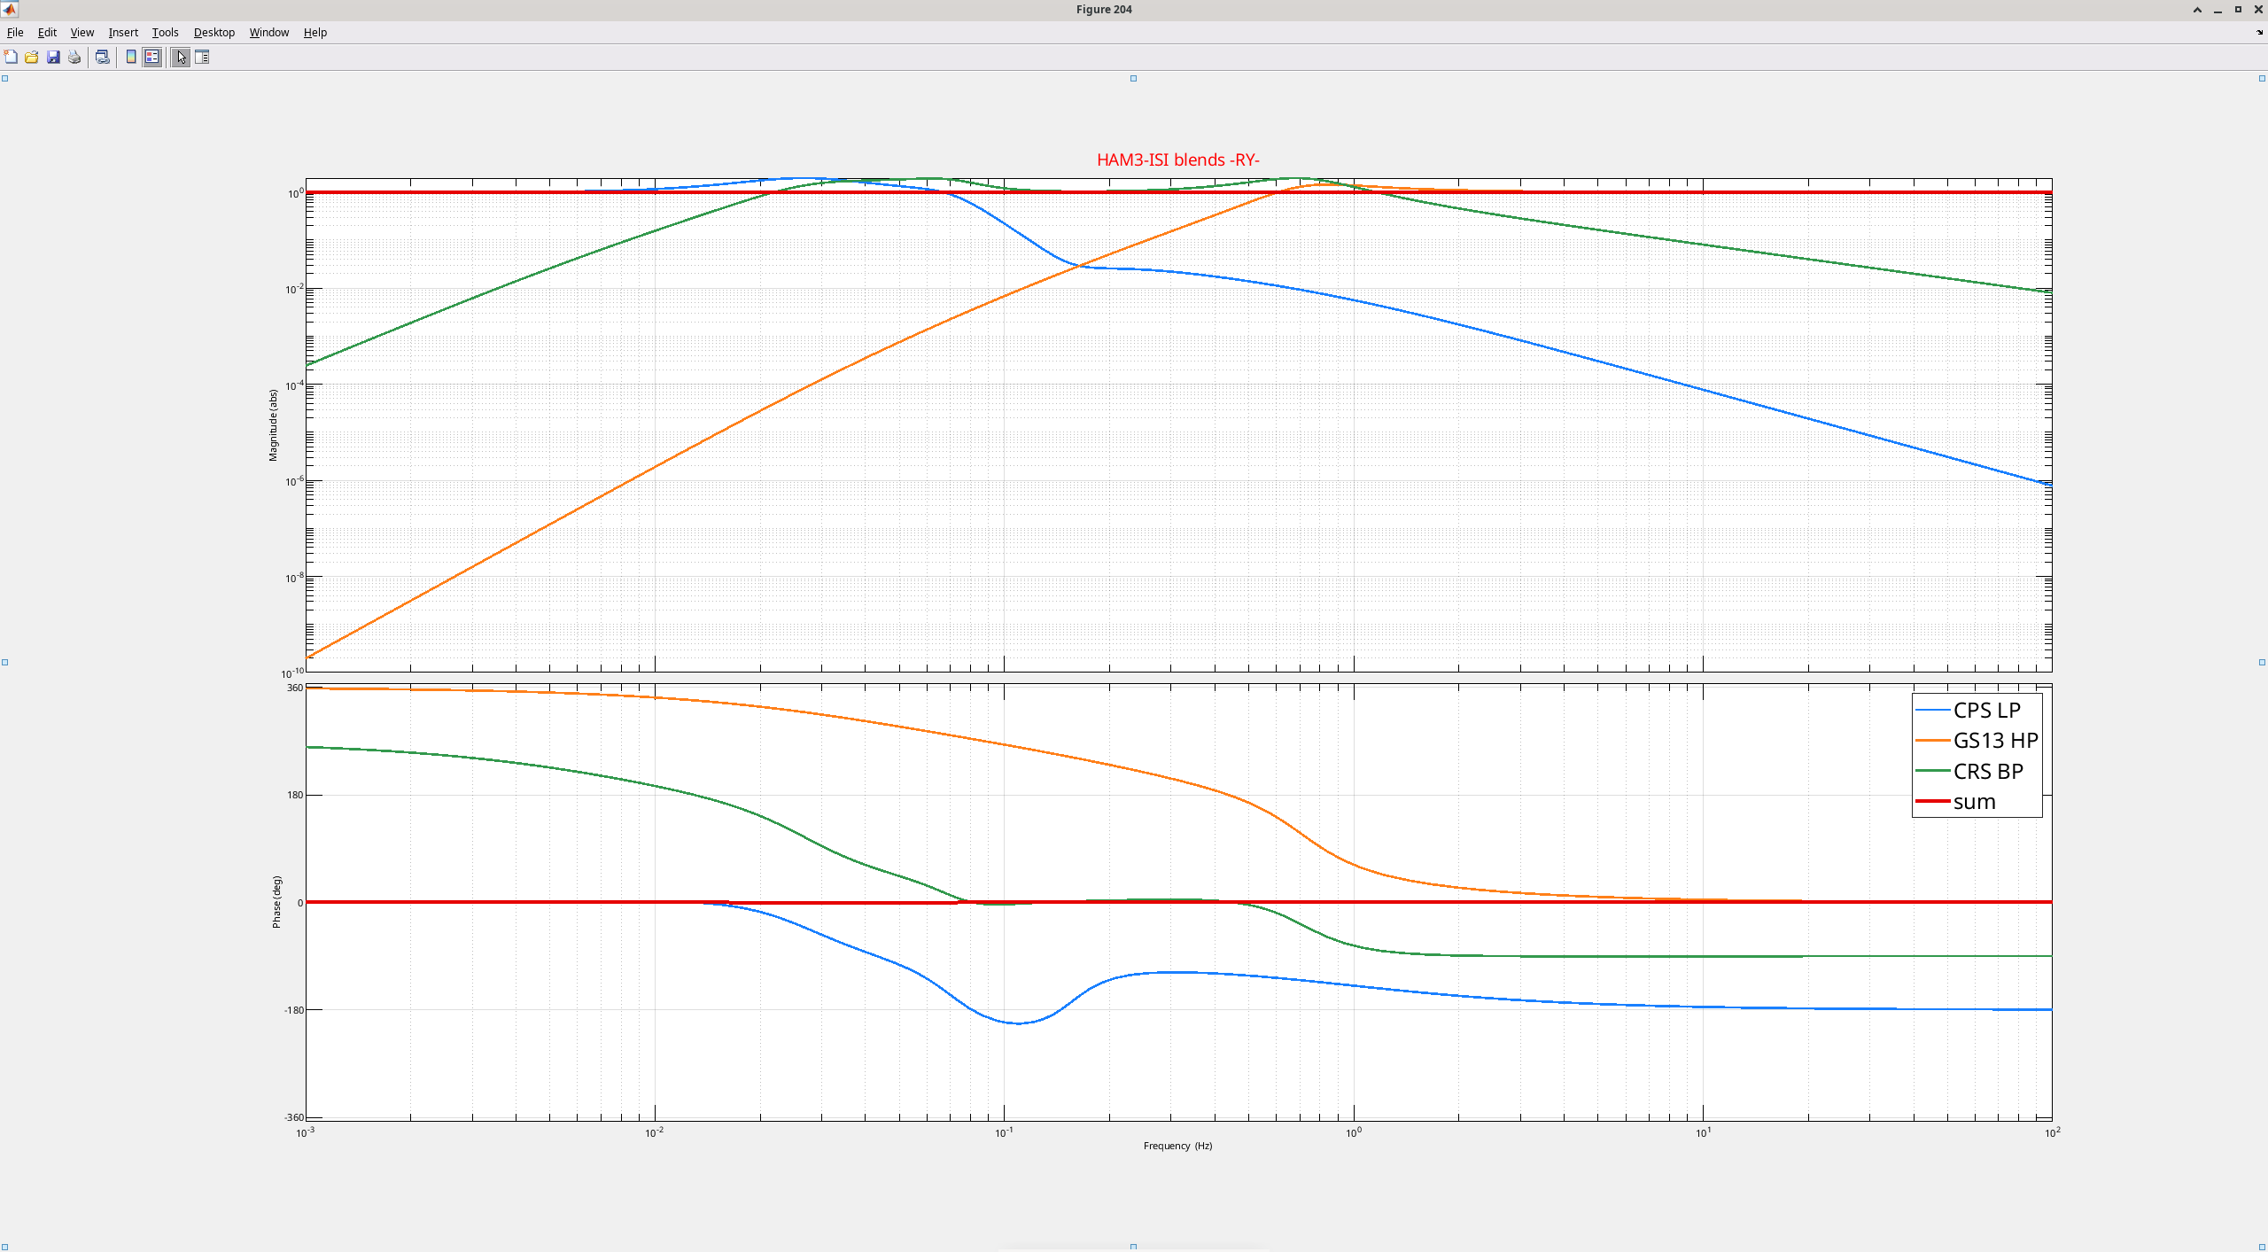Click the blue line sample beside CPS LP

(1932, 711)
